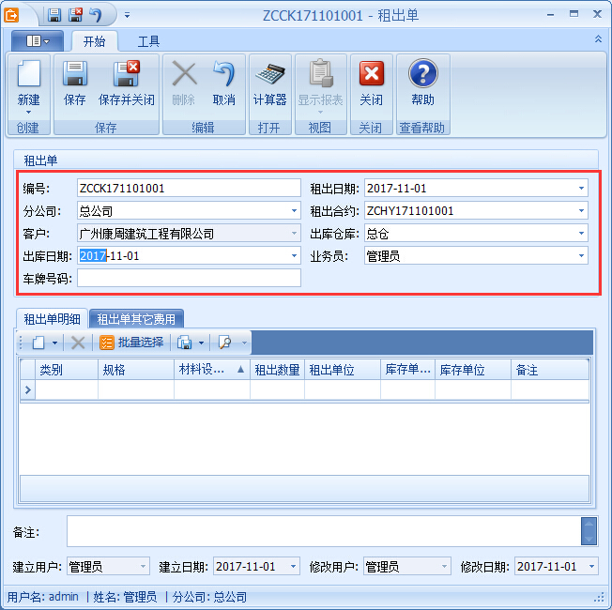Click the print icon in detail toolbar
The height and width of the screenshot is (610, 612).
pos(185,343)
